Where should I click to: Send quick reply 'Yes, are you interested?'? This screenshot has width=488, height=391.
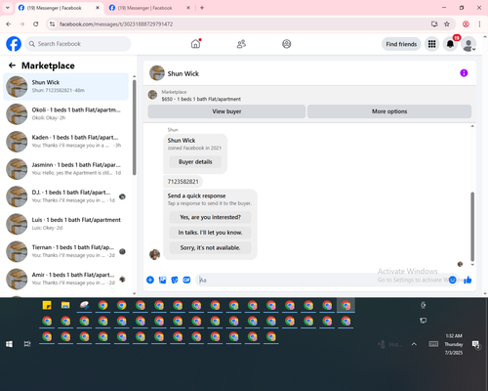tap(210, 217)
